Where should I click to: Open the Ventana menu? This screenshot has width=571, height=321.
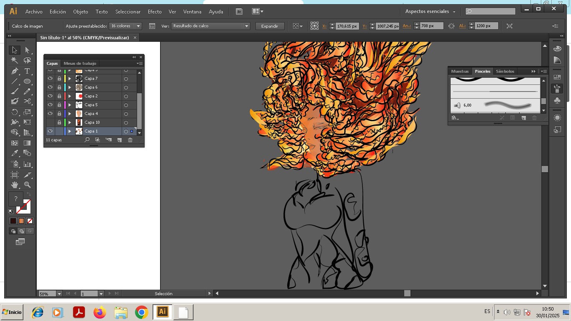(192, 12)
